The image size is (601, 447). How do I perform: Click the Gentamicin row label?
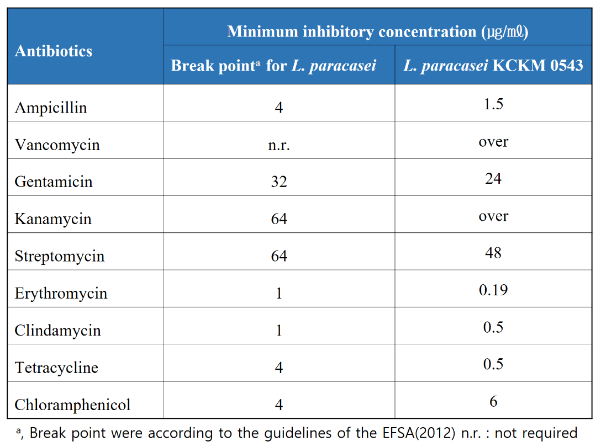click(x=54, y=182)
